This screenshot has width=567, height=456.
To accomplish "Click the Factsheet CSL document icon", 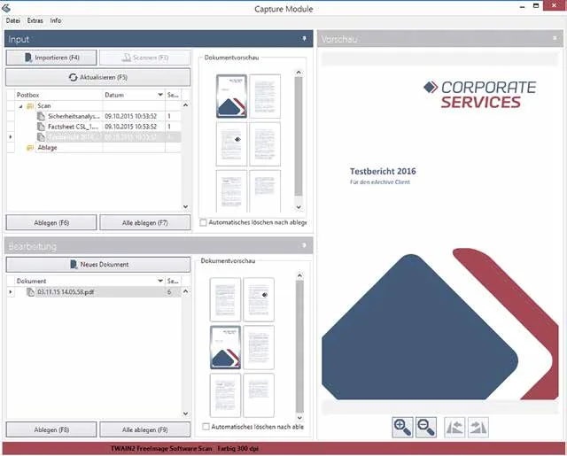I will coord(42,127).
